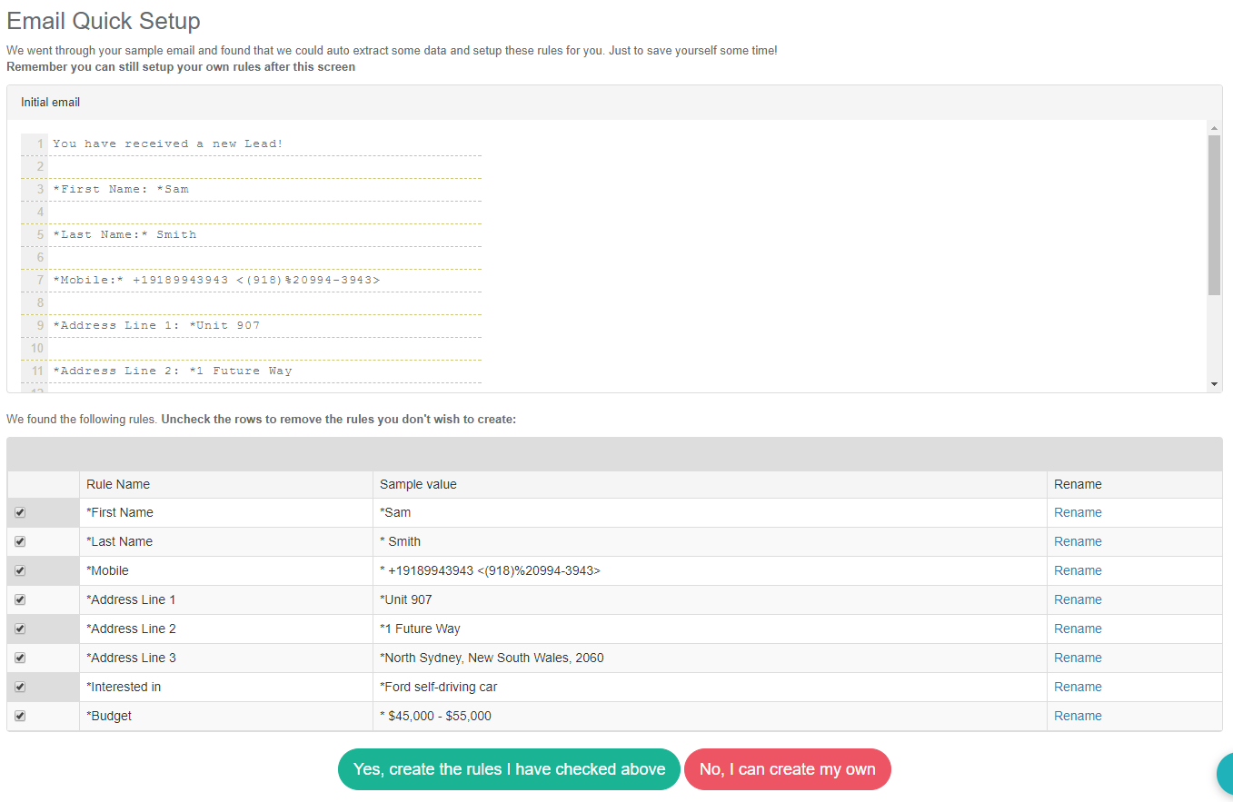Uncheck the Interested in rule

(x=20, y=687)
